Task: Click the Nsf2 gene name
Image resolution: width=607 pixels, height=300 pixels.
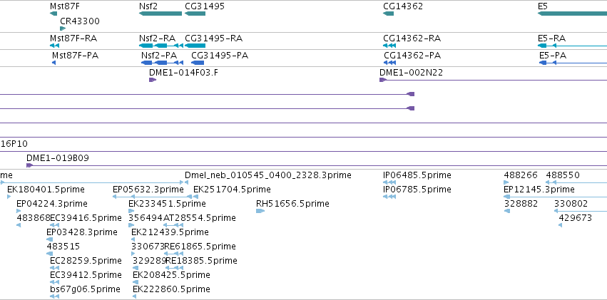Action: [x=148, y=6]
